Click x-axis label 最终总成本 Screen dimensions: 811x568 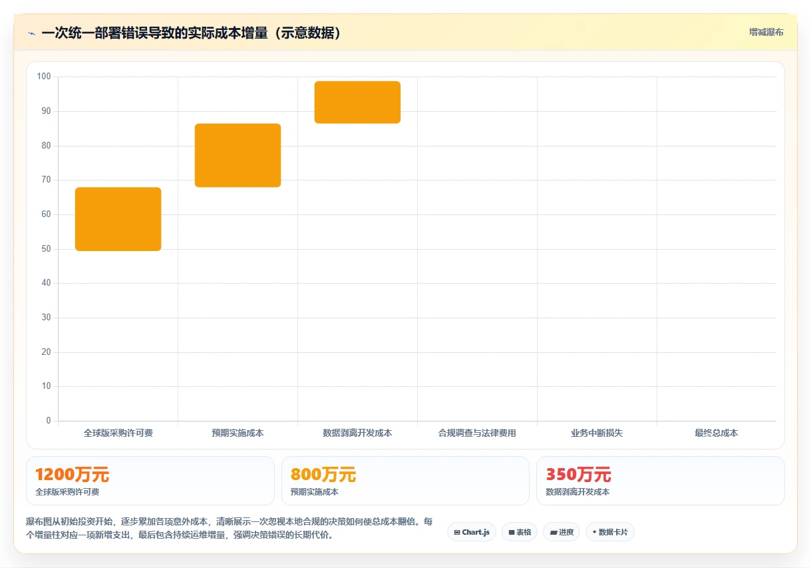pyautogui.click(x=717, y=433)
